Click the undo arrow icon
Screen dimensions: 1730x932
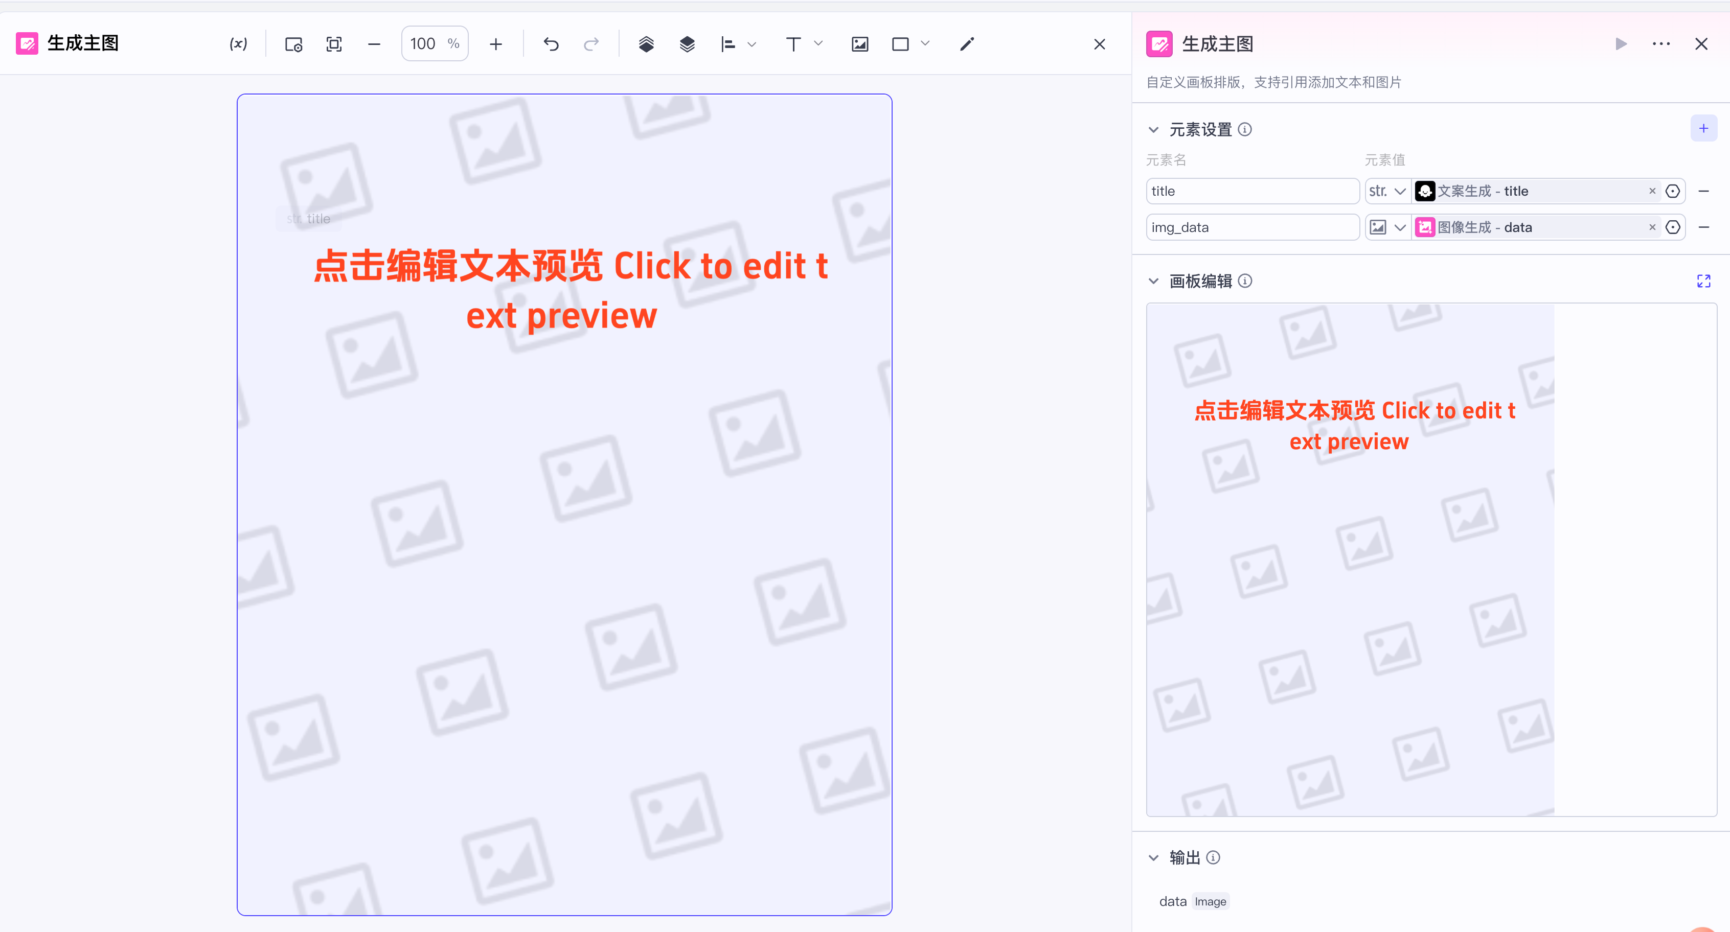point(551,44)
